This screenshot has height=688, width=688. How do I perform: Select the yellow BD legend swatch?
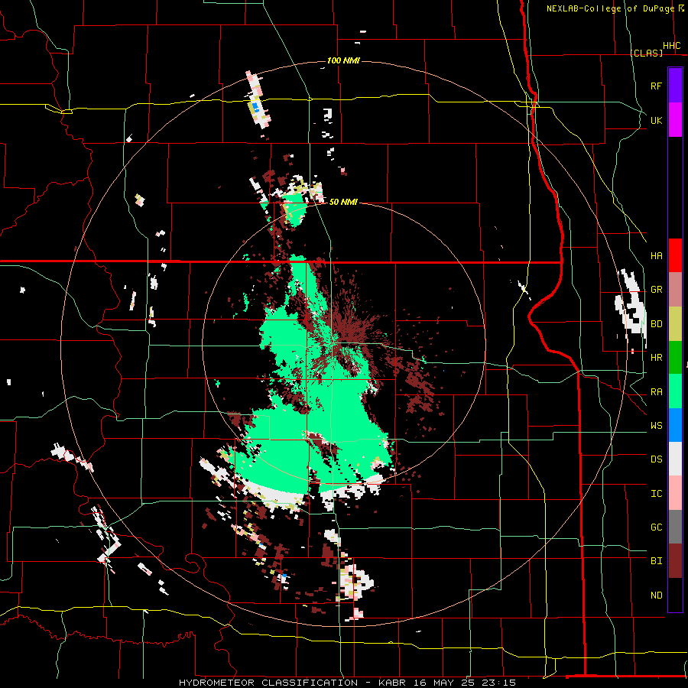[x=675, y=324]
